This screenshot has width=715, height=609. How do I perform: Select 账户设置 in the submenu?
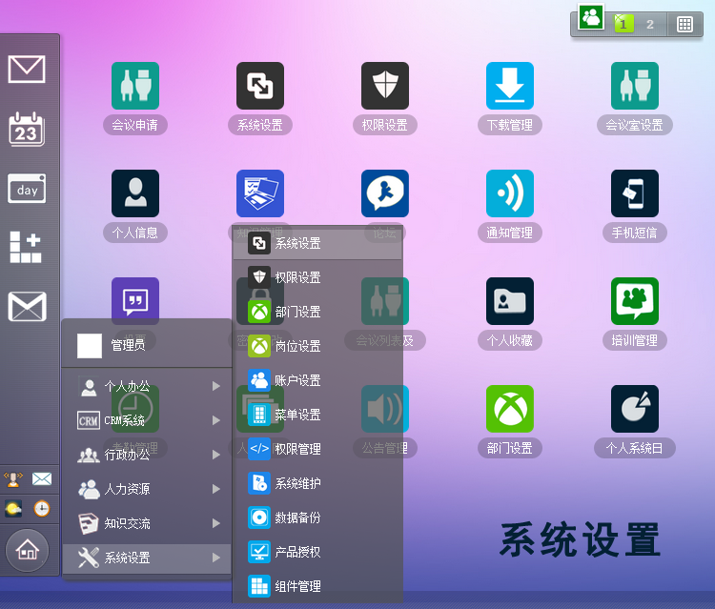coord(297,380)
